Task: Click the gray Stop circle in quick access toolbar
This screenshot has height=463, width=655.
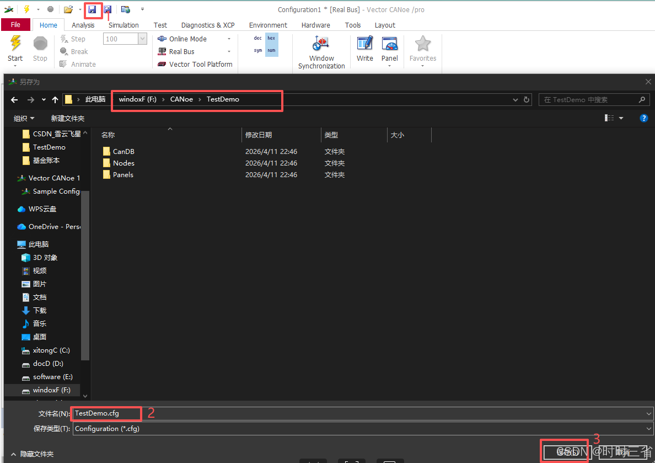Action: 51,9
